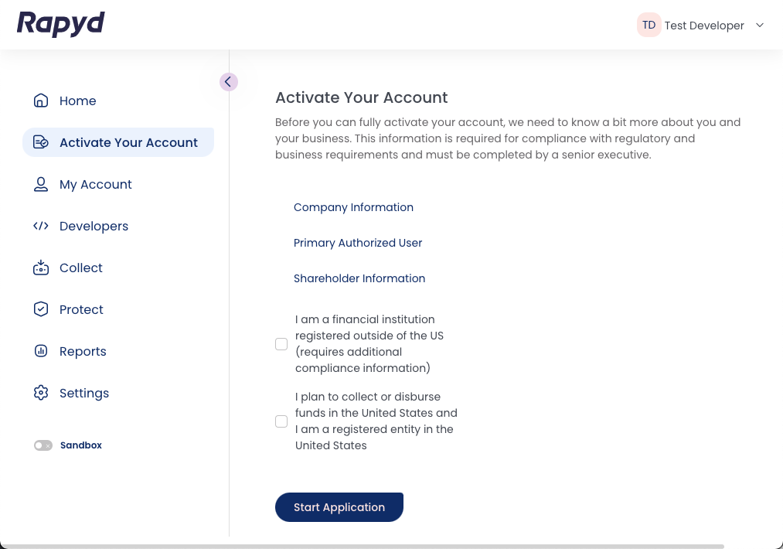Click the My Account person icon

(x=41, y=184)
